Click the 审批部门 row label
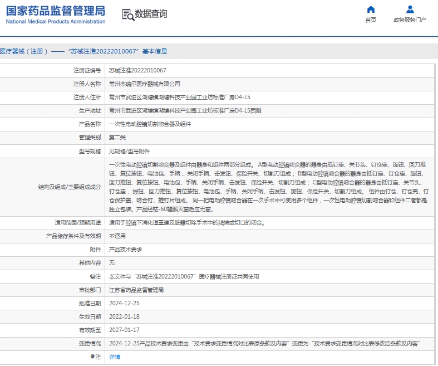This screenshot has height=366, width=438. [90, 290]
